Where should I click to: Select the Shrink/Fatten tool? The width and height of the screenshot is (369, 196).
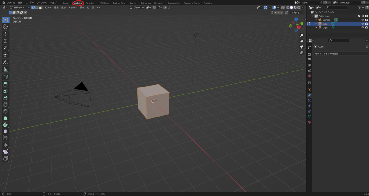click(x=5, y=145)
